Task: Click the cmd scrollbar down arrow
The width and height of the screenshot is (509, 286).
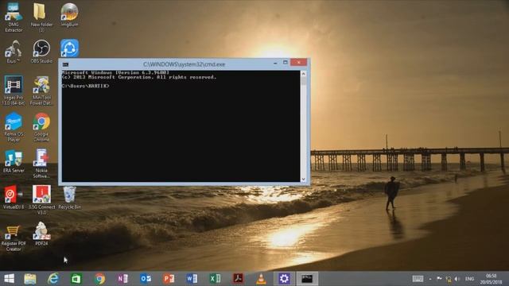Action: [304, 179]
